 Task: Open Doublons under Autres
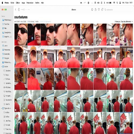tap(7, 71)
